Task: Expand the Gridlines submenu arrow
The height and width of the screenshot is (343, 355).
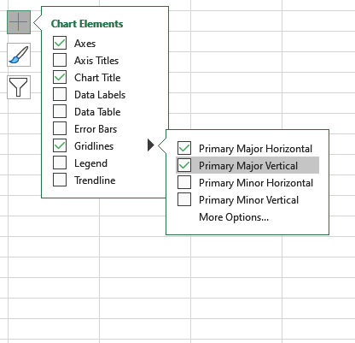Action: pos(151,145)
